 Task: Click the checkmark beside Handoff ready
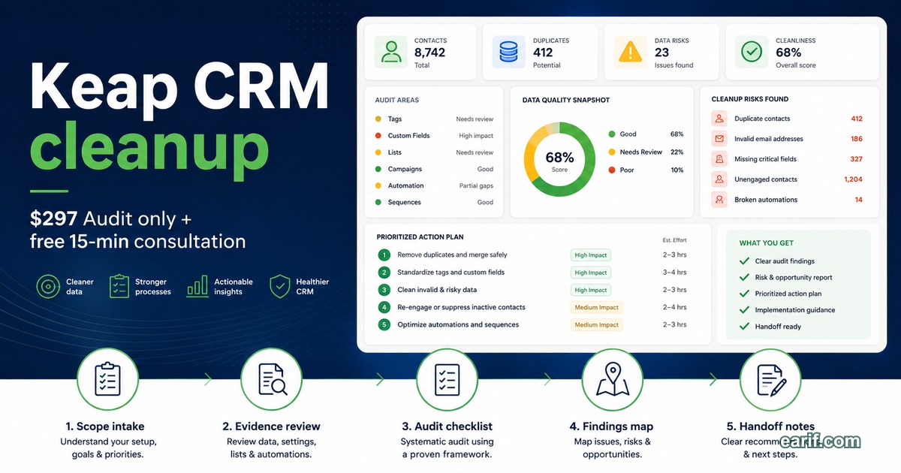pyautogui.click(x=744, y=327)
